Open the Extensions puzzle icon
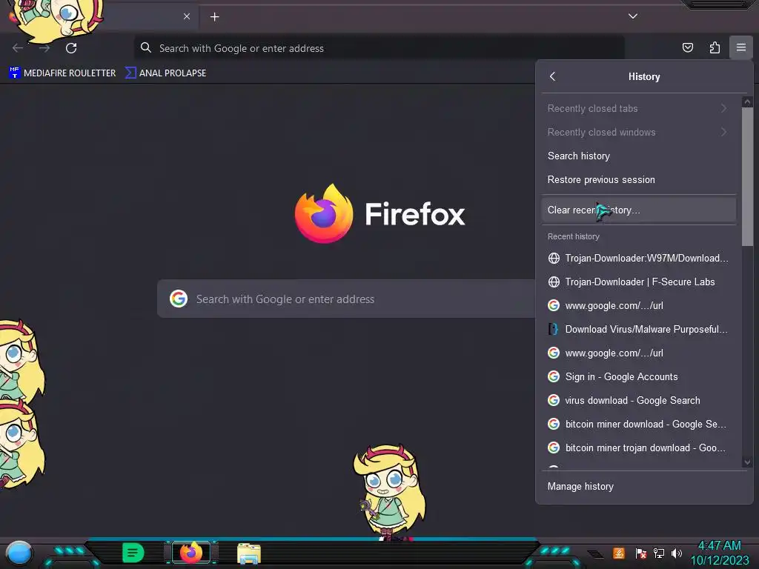Screen dimensions: 759x569 click(715, 47)
